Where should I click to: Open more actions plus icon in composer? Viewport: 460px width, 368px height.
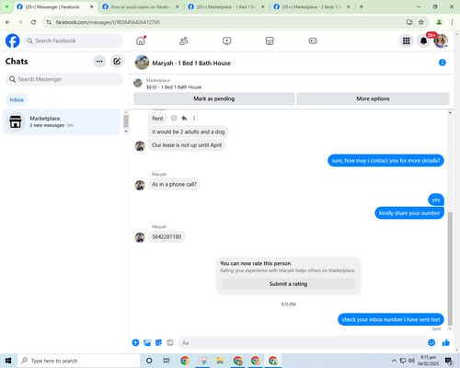pos(135,342)
